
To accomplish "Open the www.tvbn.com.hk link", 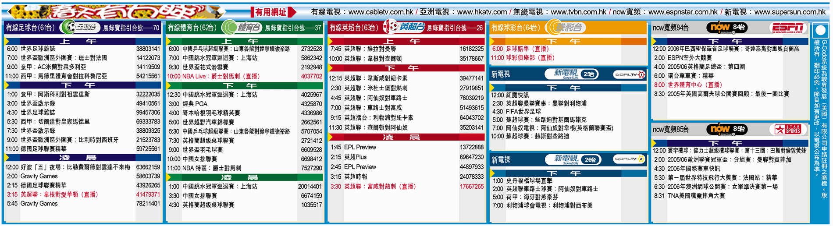I will pyautogui.click(x=578, y=12).
